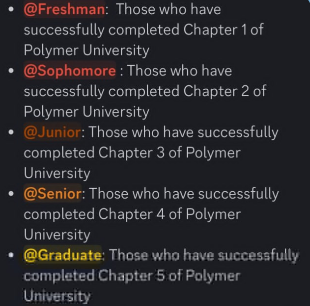Click the word 'University' ending the Junior entry
The image size is (310, 306).
click(57, 174)
